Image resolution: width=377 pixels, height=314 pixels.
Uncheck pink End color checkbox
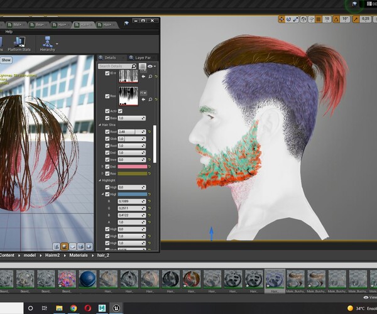click(107, 166)
